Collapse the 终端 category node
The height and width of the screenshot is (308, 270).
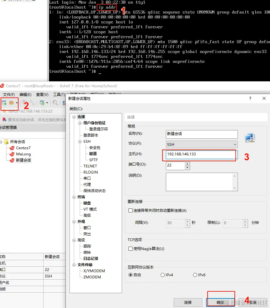(x=74, y=197)
